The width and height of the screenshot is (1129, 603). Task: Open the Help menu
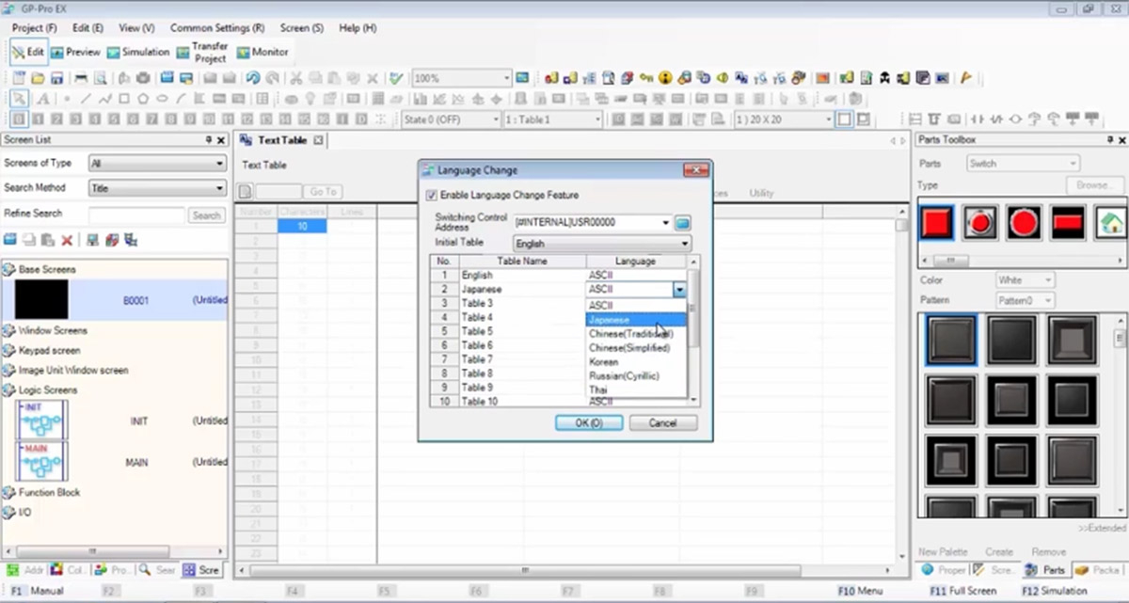point(358,28)
